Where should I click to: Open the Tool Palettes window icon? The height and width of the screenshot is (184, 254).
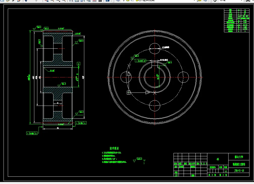point(83,1)
